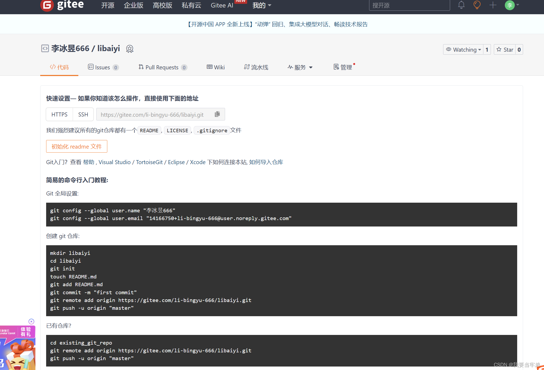Click the repository code icon before the title

[45, 48]
